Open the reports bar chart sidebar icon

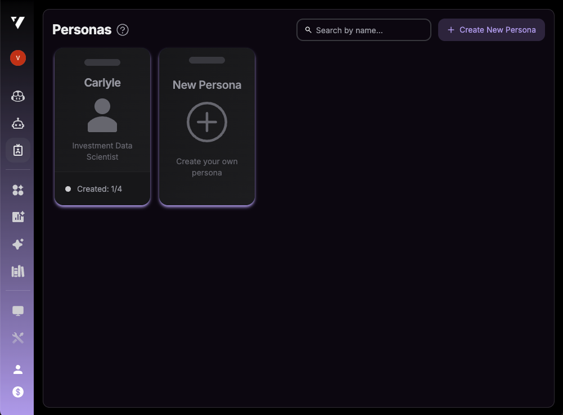click(x=17, y=270)
